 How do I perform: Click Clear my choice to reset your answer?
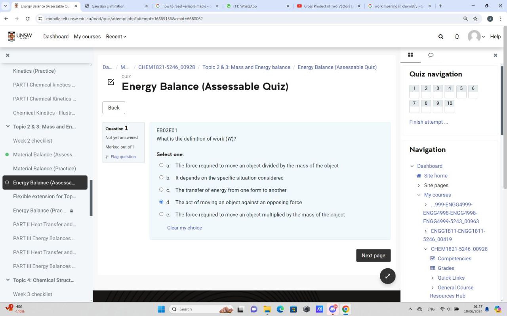tap(184, 228)
